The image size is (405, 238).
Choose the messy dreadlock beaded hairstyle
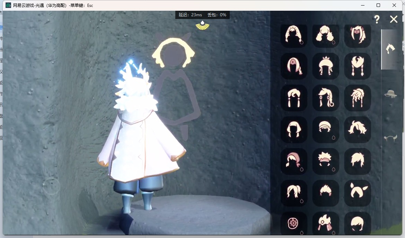click(x=358, y=98)
